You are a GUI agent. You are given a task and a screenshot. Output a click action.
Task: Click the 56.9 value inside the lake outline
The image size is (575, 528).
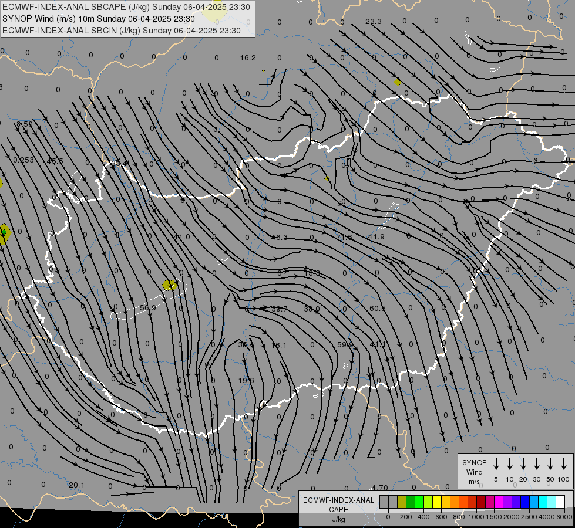coord(148,308)
